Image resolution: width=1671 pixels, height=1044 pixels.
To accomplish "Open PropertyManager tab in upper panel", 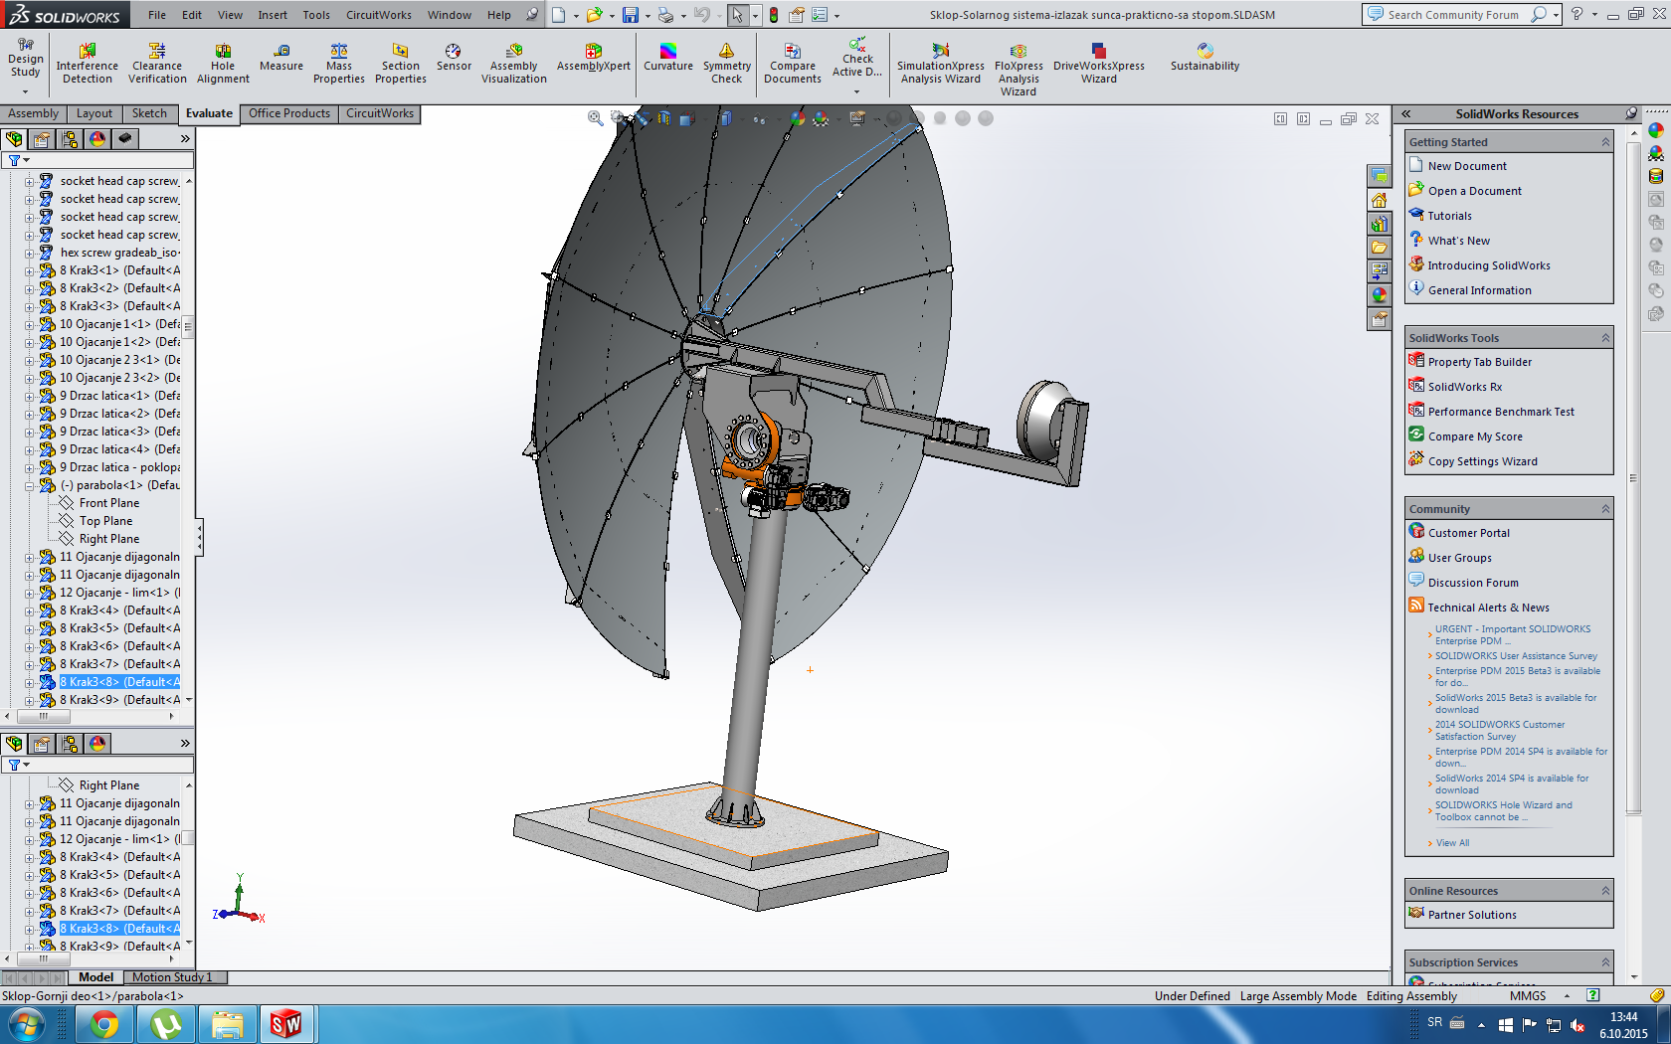I will pos(42,139).
